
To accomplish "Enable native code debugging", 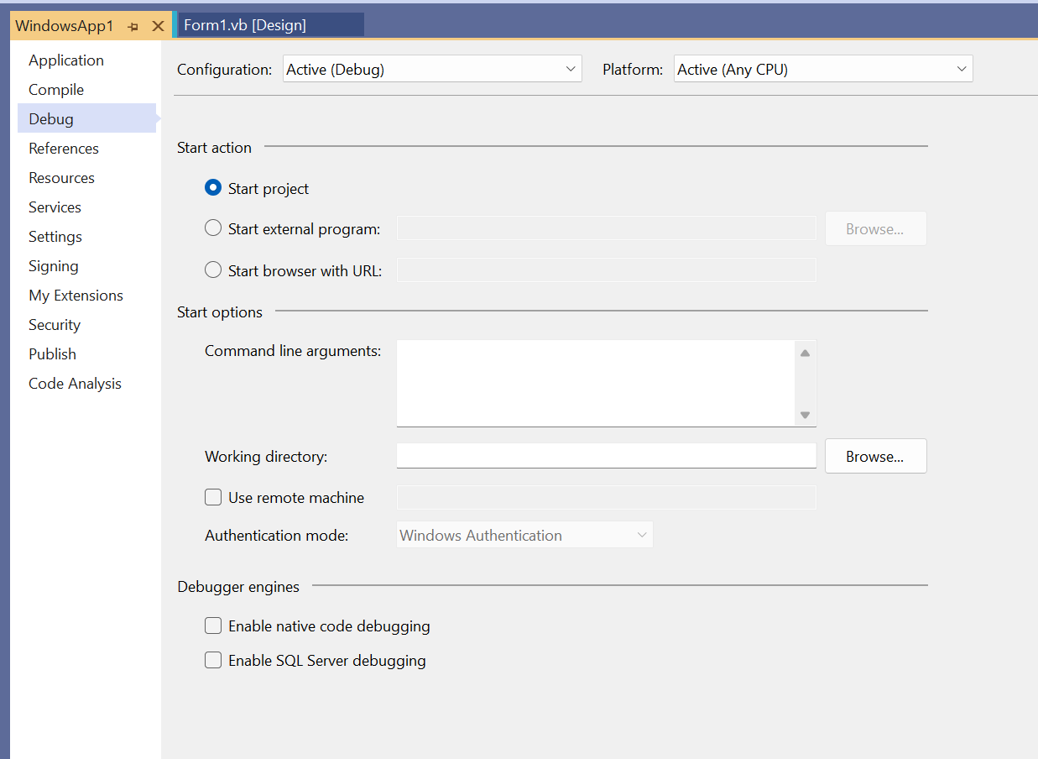I will (x=212, y=626).
